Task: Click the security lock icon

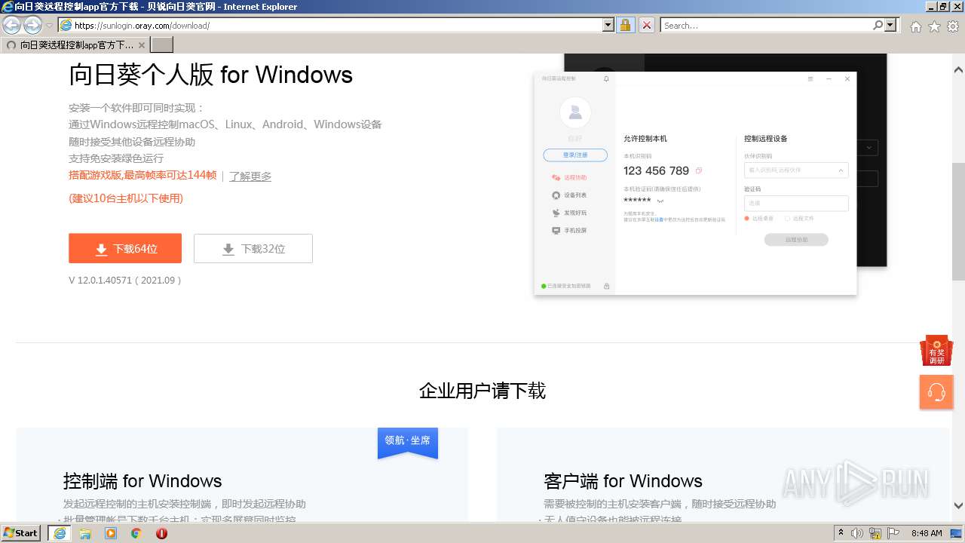Action: tap(626, 26)
